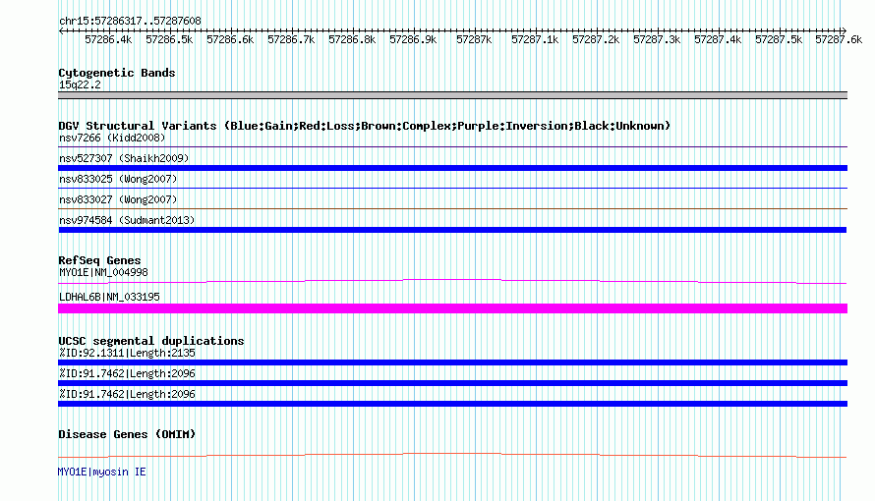The width and height of the screenshot is (875, 501).
Task: Click the thick magenta LDHAL6B exon bar
Action: point(452,308)
